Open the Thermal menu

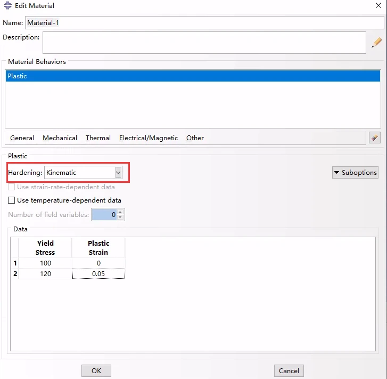click(x=98, y=138)
